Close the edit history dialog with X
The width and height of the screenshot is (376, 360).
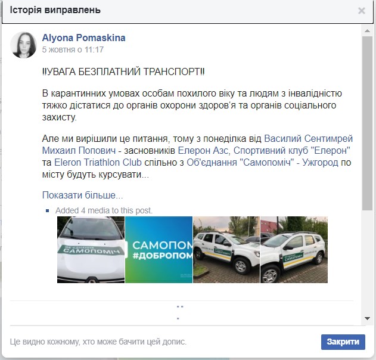tap(361, 11)
